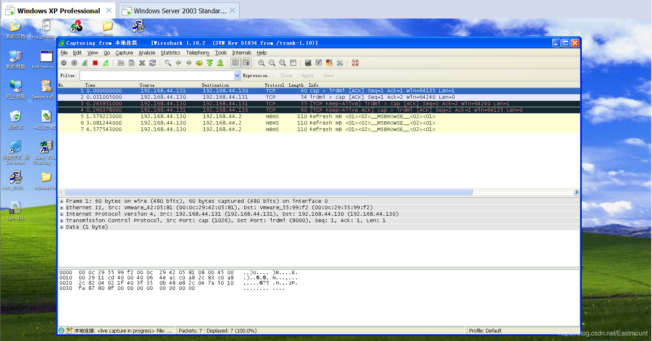
Task: Zoom in on packet text
Action: 262,63
